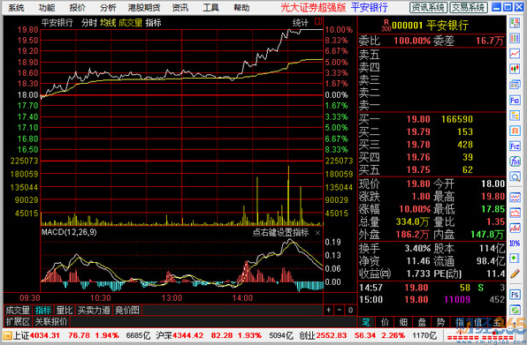Open the candlestick K-line chart icon
This screenshot has width=527, height=345.
(515, 69)
